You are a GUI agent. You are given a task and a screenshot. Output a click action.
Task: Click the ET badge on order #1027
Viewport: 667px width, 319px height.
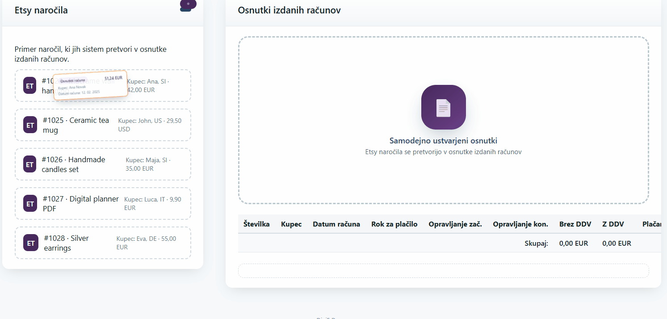pos(30,204)
